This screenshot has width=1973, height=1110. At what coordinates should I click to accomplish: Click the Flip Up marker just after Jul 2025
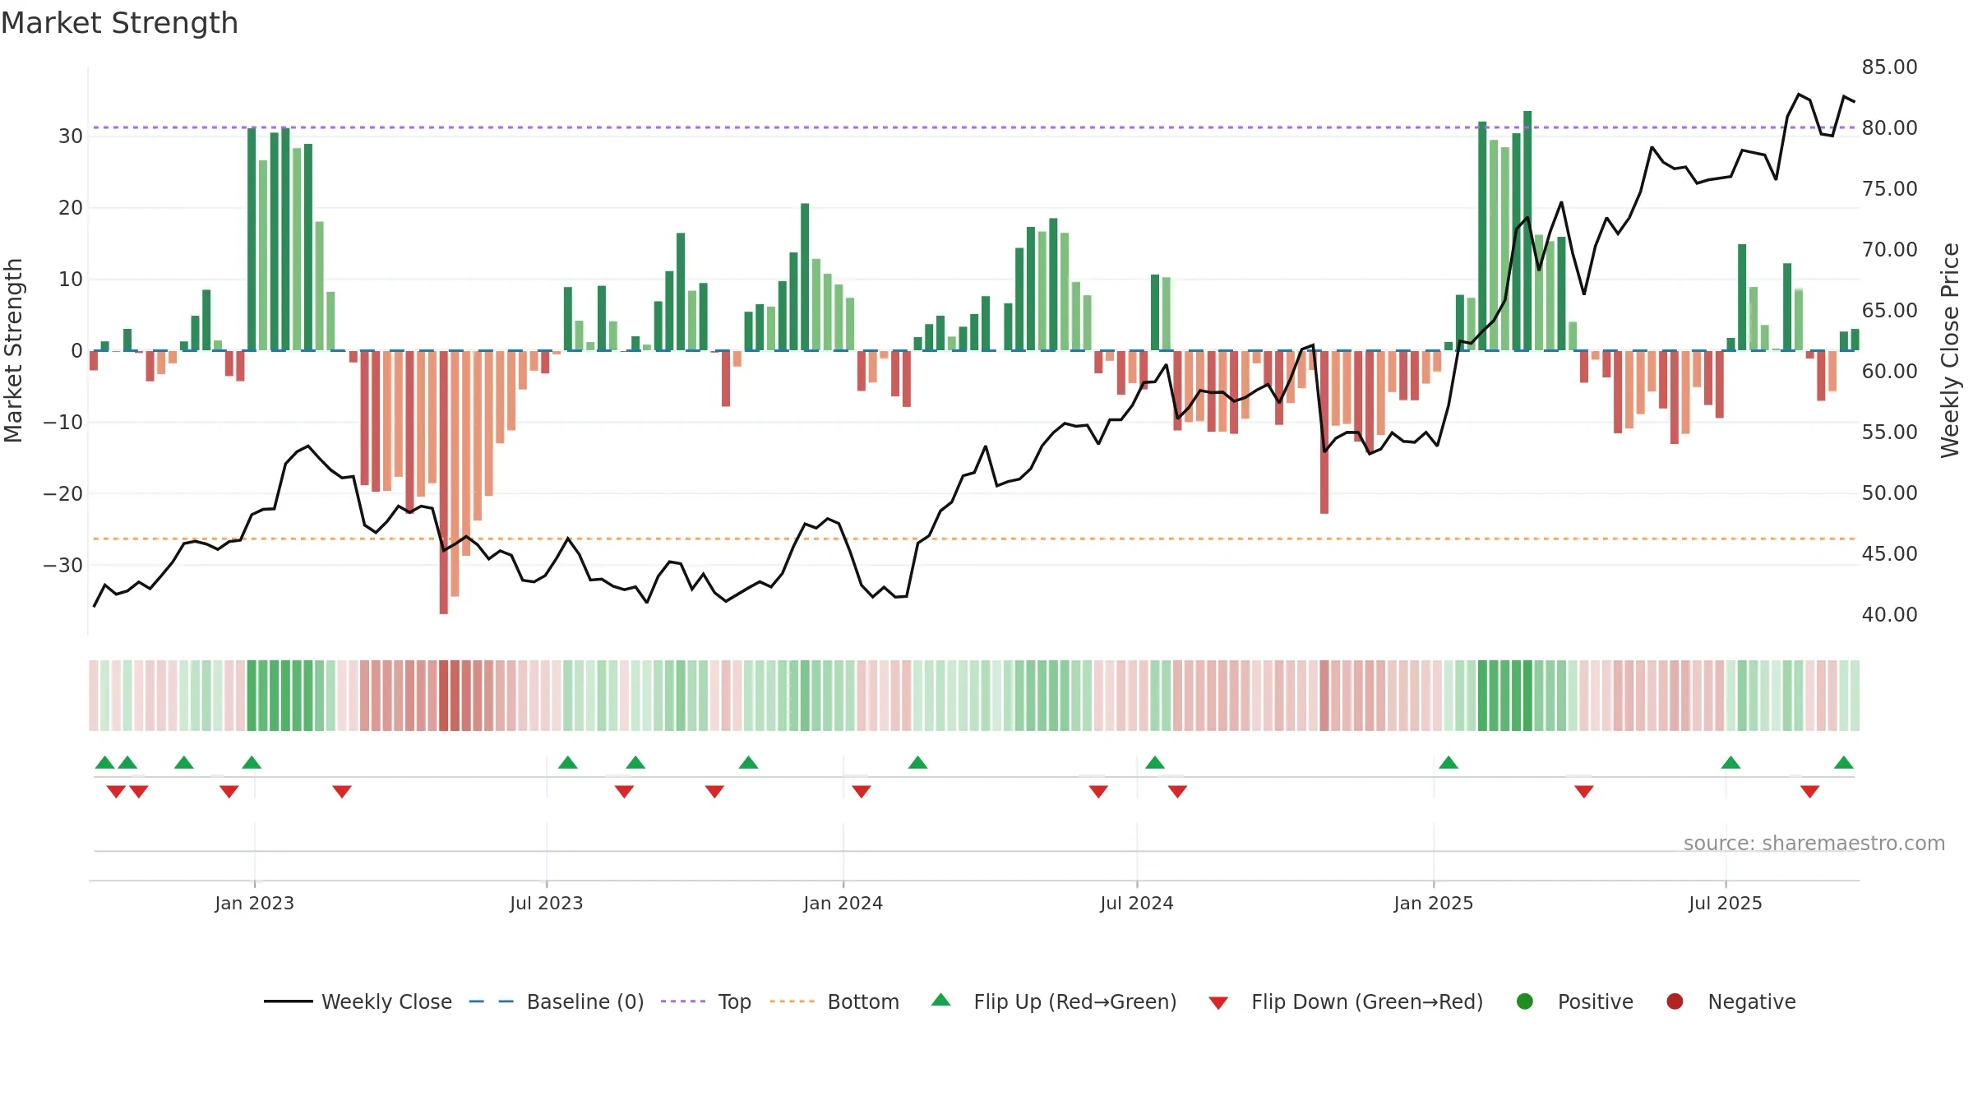point(1730,762)
